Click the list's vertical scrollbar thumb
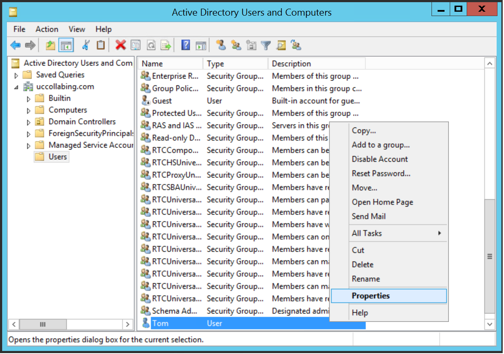This screenshot has width=504, height=354. pos(490,256)
